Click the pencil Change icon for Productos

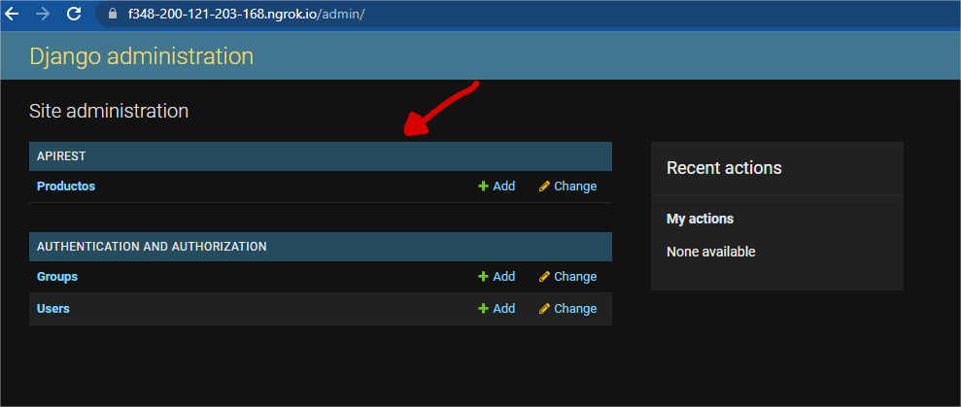coord(544,187)
